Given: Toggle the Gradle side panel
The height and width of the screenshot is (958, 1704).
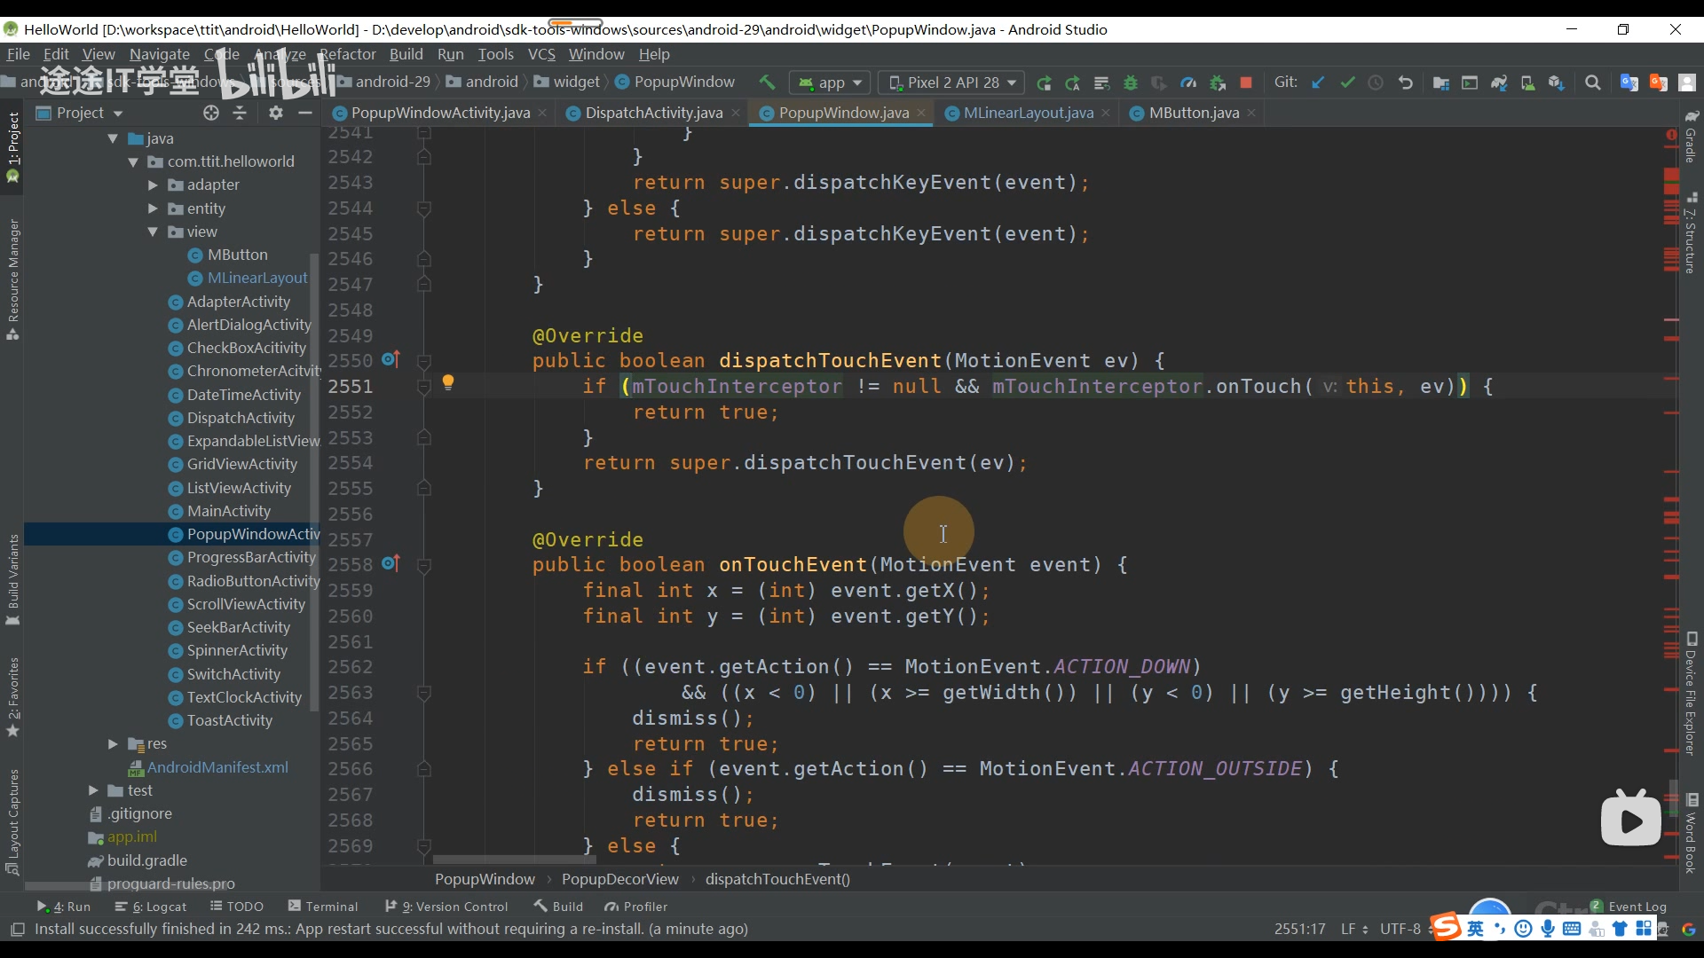Looking at the screenshot, I should click(x=1692, y=137).
